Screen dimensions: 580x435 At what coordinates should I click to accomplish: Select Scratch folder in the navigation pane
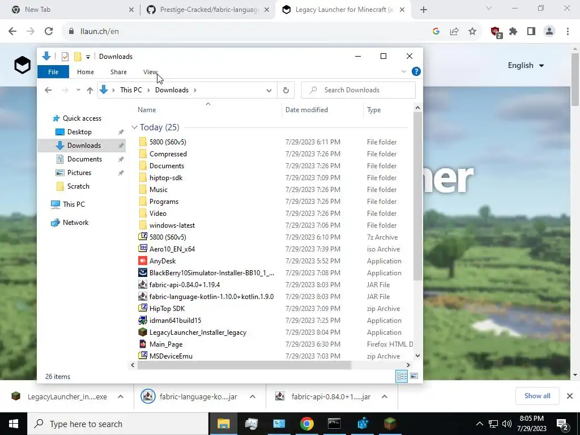point(78,186)
